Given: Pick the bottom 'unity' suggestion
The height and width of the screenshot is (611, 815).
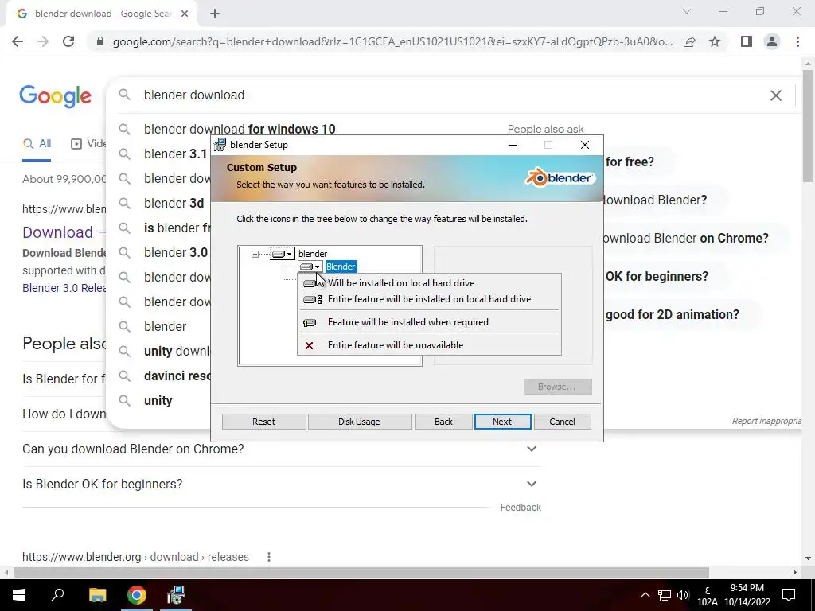Looking at the screenshot, I should tap(158, 401).
